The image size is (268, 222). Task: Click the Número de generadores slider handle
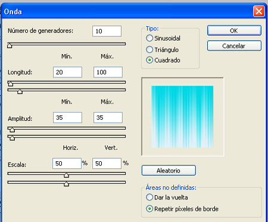click(10, 45)
